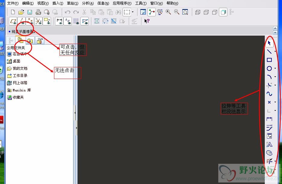
Task: Open the 工具(T) menu
Action: click(x=141, y=3)
